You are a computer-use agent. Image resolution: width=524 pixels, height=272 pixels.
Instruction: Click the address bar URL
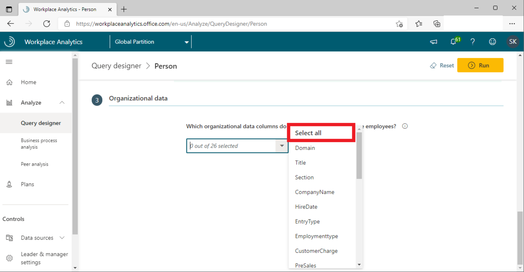click(172, 24)
